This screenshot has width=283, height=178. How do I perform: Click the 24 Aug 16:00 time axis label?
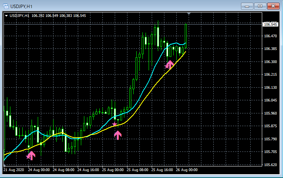(x=88, y=170)
